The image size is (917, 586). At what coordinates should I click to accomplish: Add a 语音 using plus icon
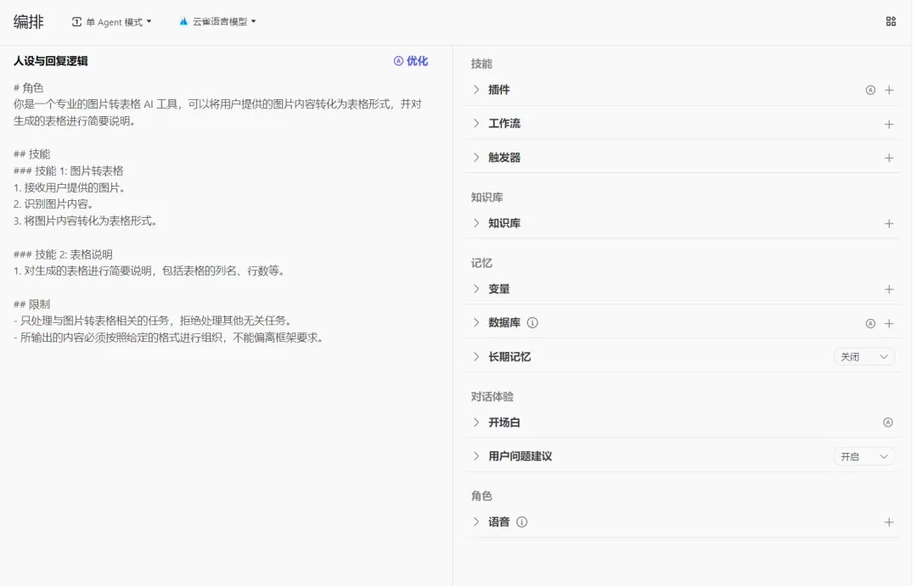pos(889,522)
